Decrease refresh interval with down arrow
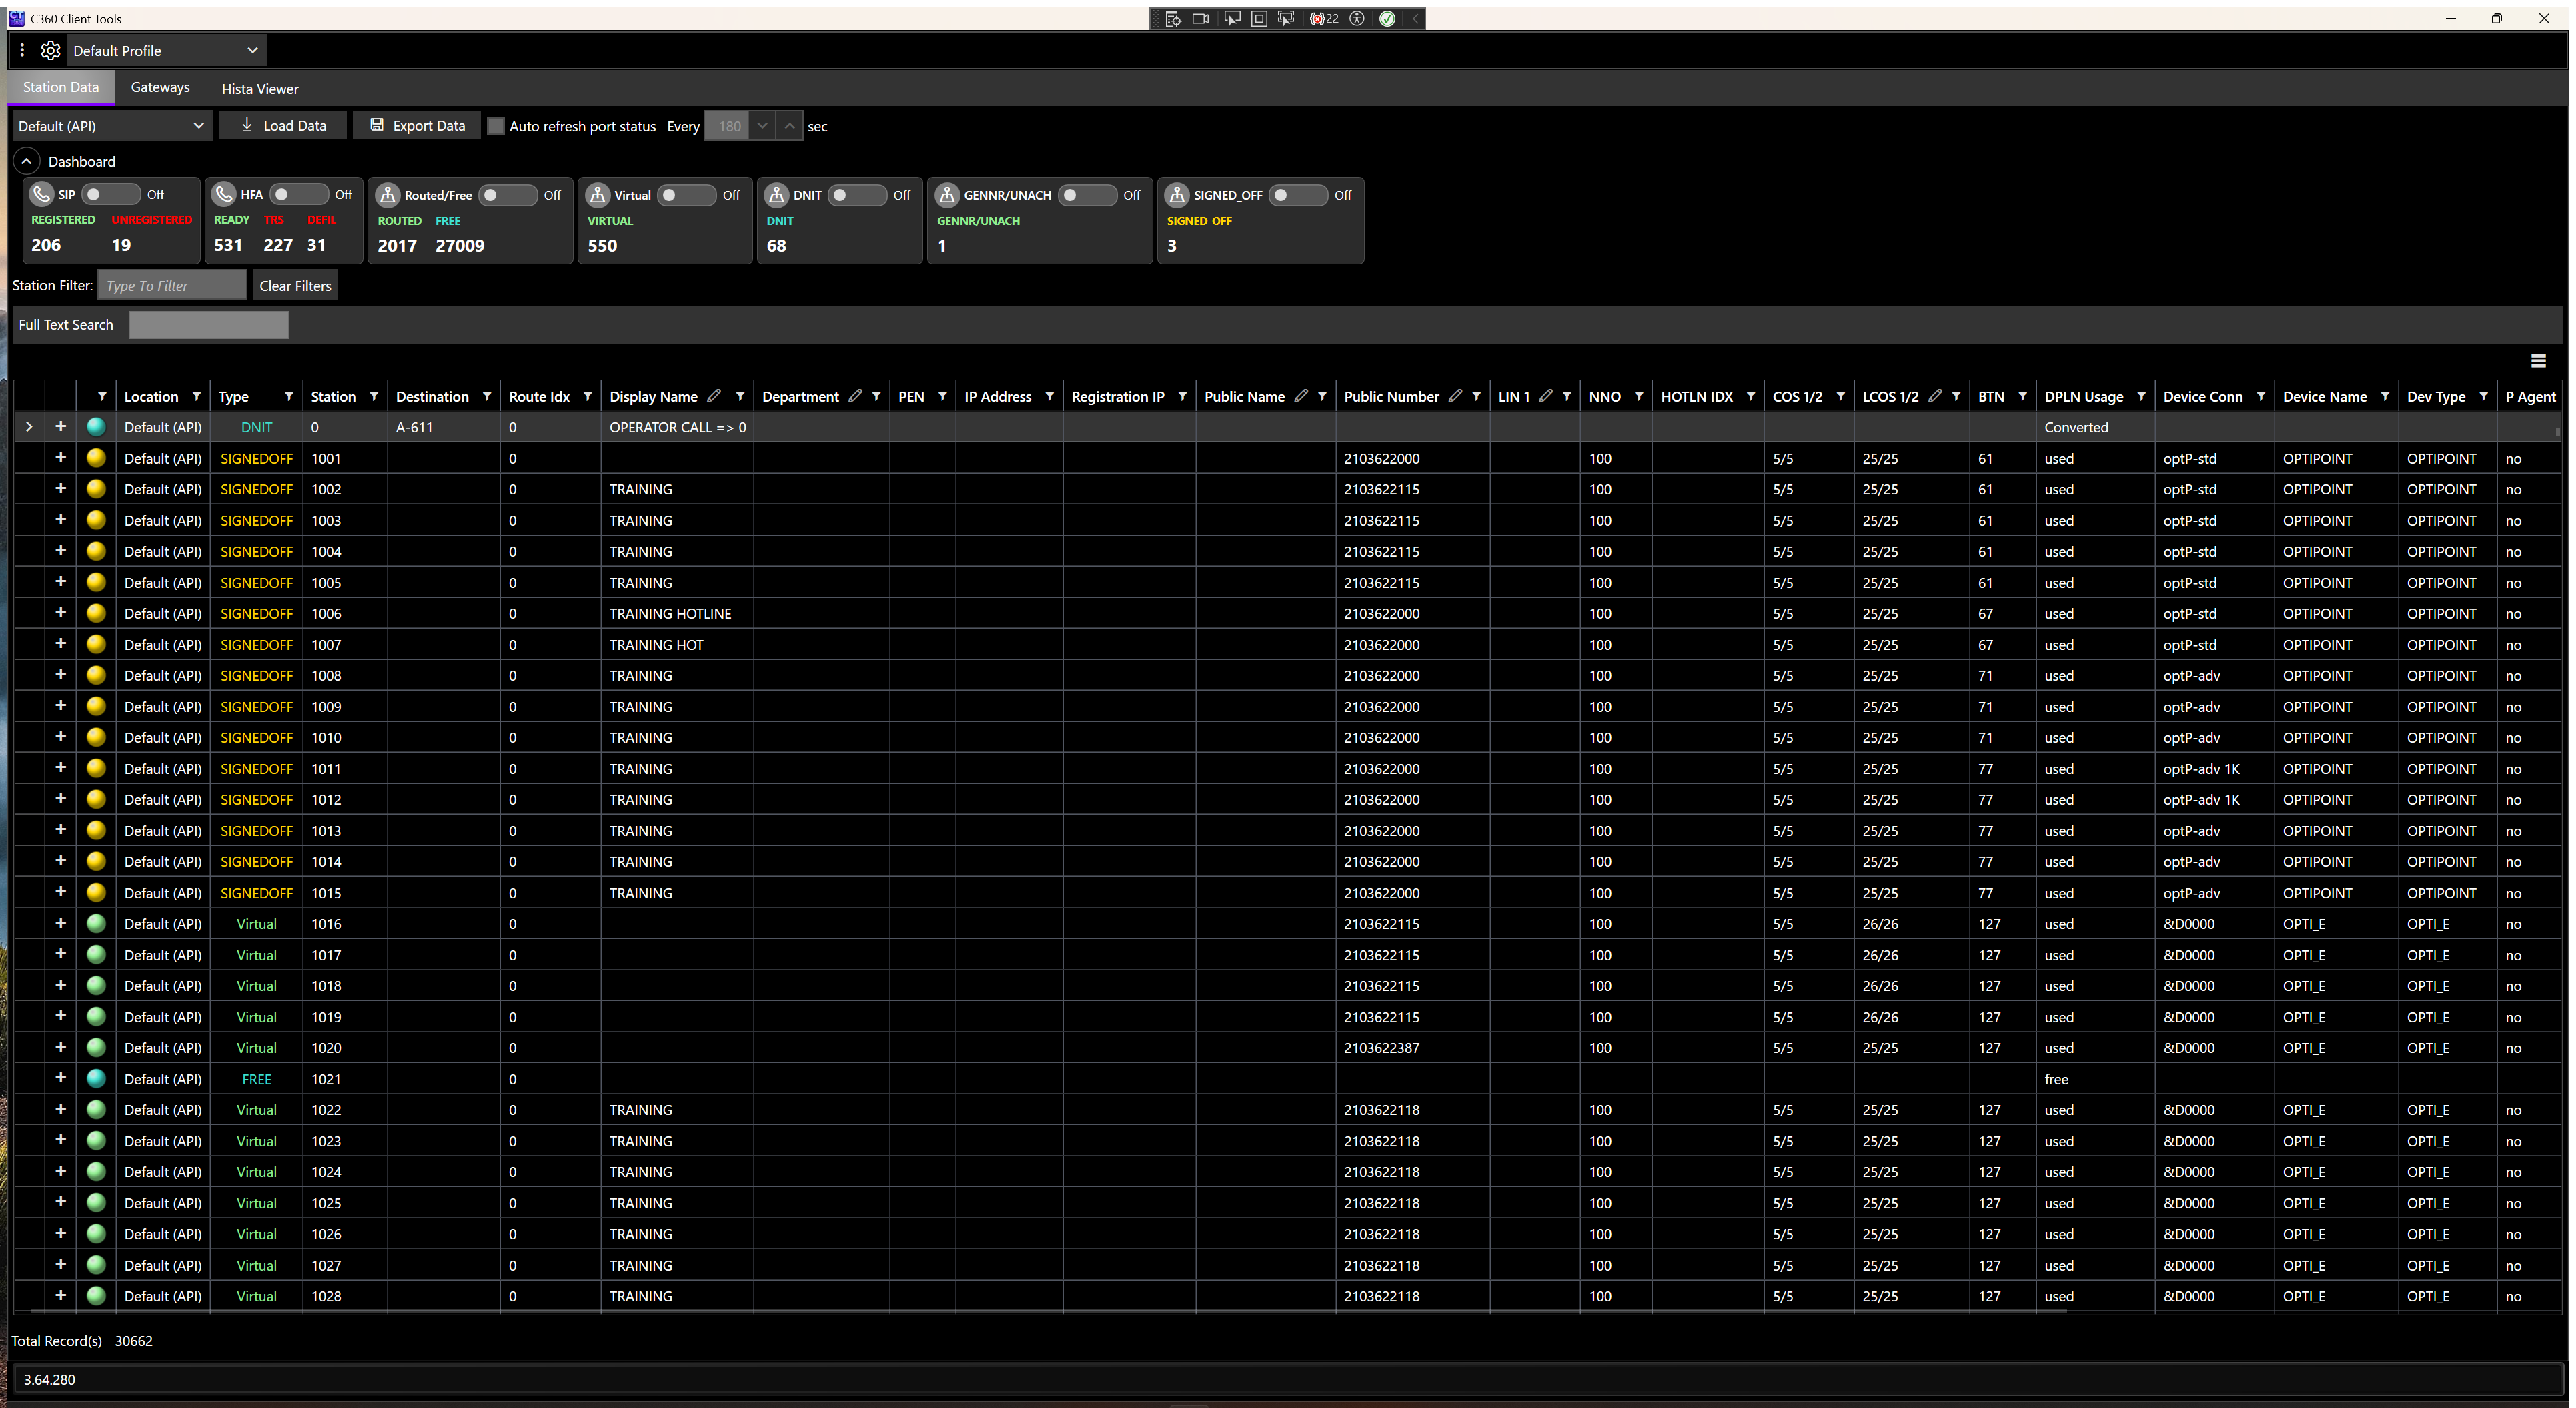The width and height of the screenshot is (2576, 1408). tap(762, 126)
